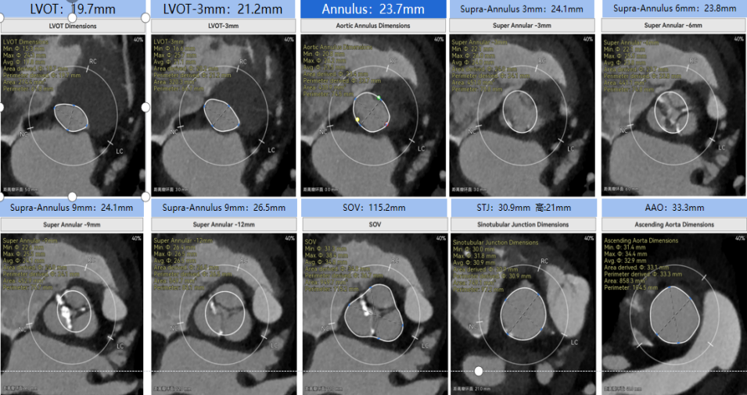
Task: Click the top-center selection handle above the LVOT title
Action: tap(73, 16)
